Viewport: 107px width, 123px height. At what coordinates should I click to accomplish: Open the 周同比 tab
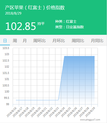[x=78, y=41]
